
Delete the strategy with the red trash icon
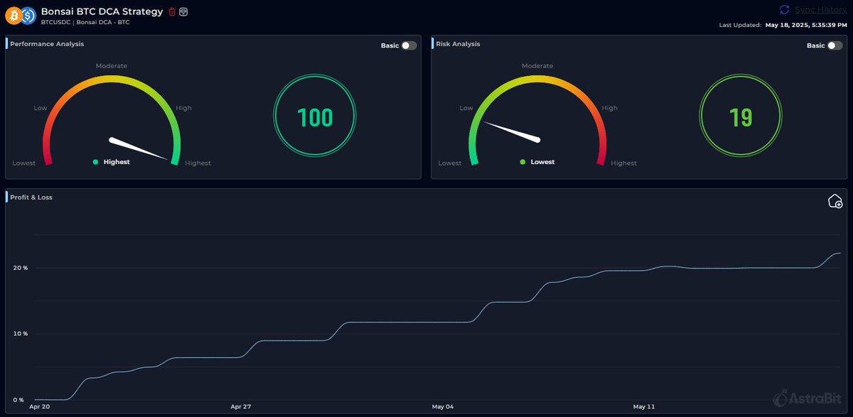click(172, 12)
